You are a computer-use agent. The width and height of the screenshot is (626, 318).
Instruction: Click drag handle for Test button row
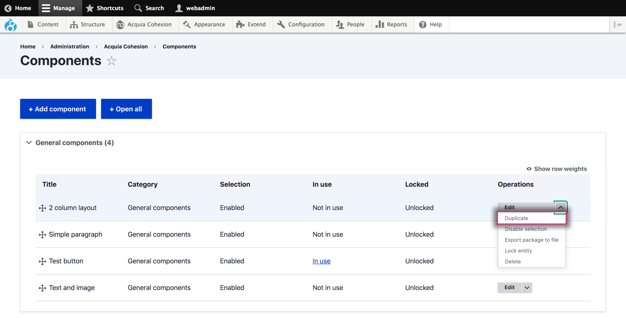(42, 261)
